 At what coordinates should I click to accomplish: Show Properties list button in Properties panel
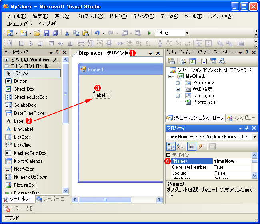(192, 146)
